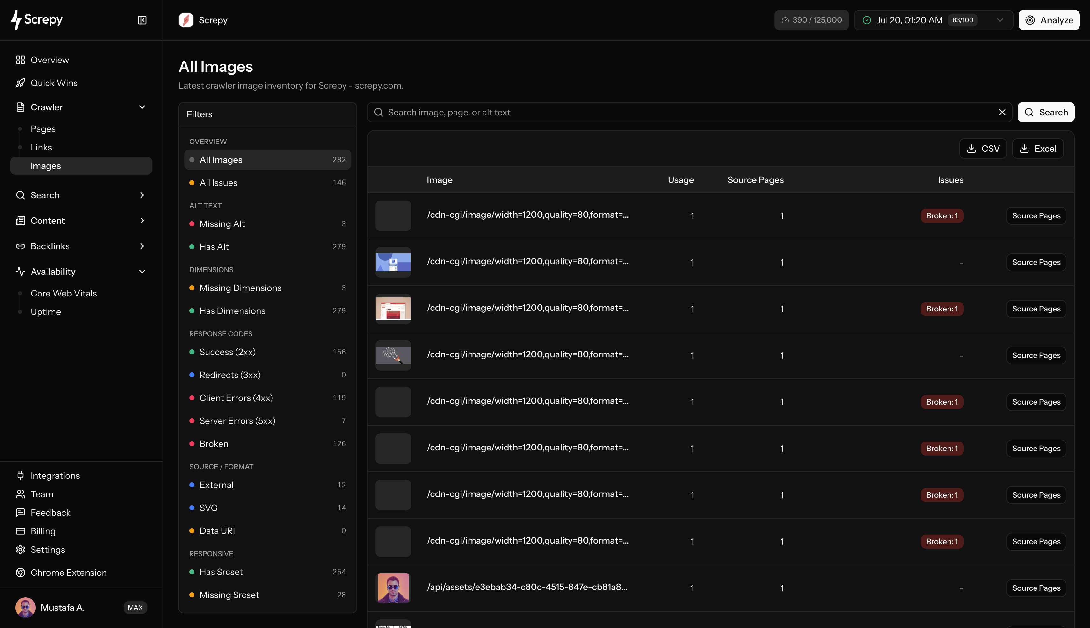Select the Has Alt filter

point(267,246)
